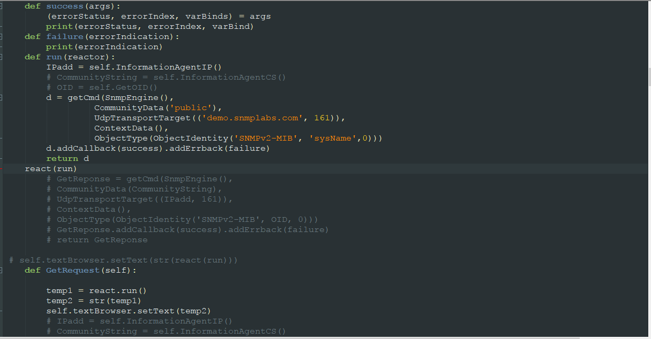Collapse the 'def GetRequest' fold marker
The image size is (651, 339).
[1, 270]
